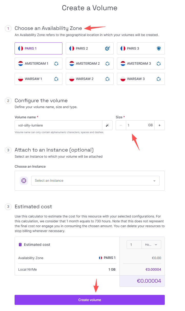Viewport: 185px width, 311px height.
Task: Open the hours unit dropdown in cost calculator
Action: [x=151, y=245]
